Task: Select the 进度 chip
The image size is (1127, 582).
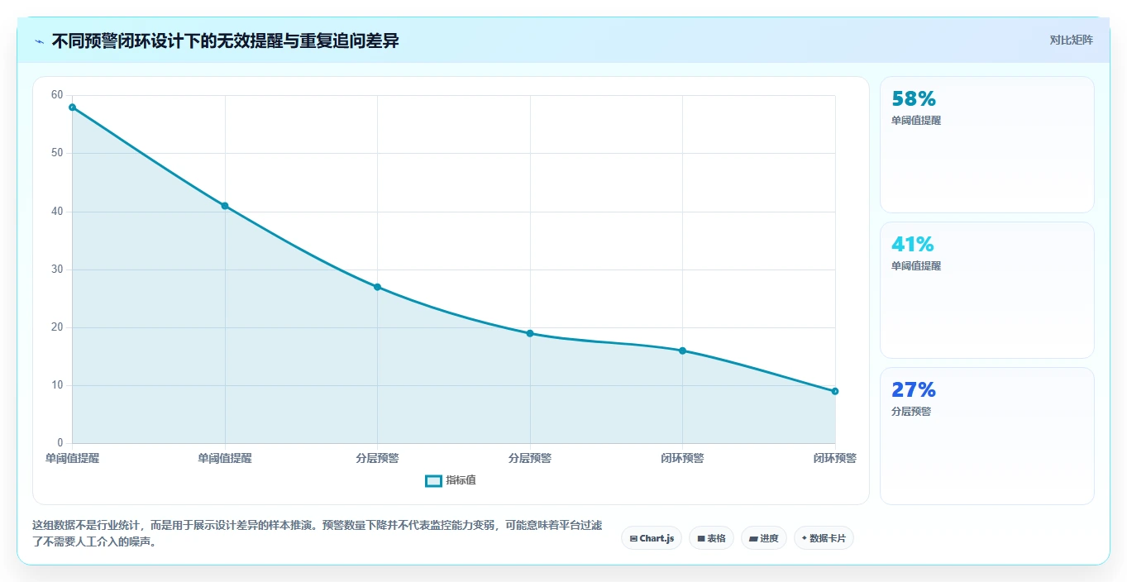Action: 763,538
